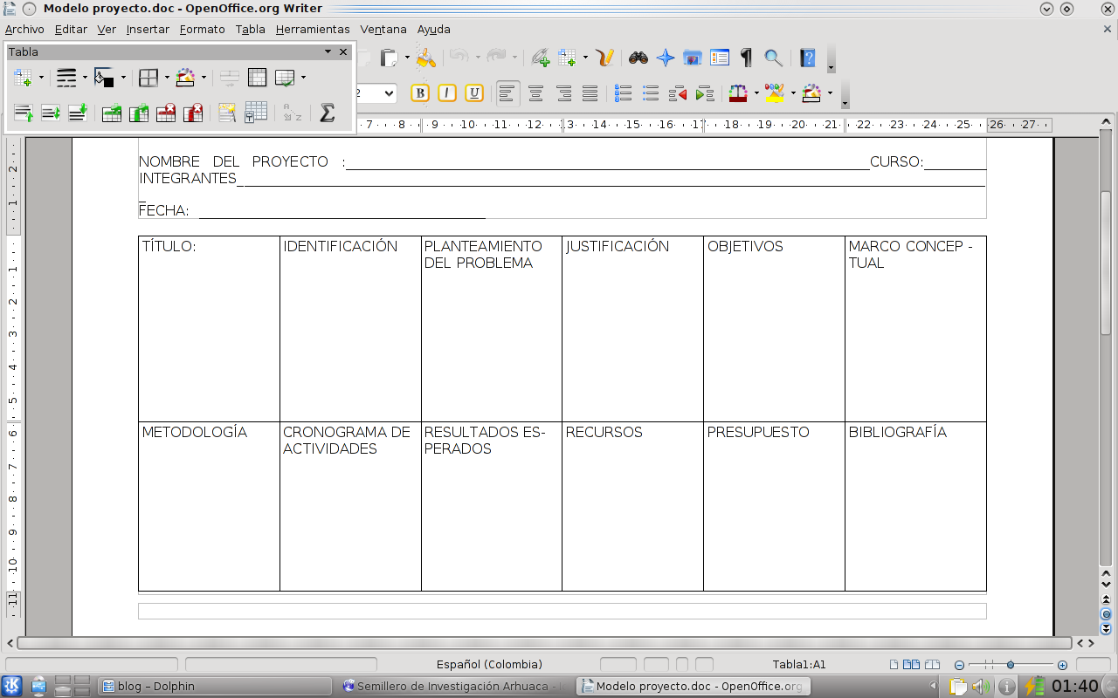Align cell content to Bottom
Image resolution: width=1118 pixels, height=698 pixels.
point(78,113)
